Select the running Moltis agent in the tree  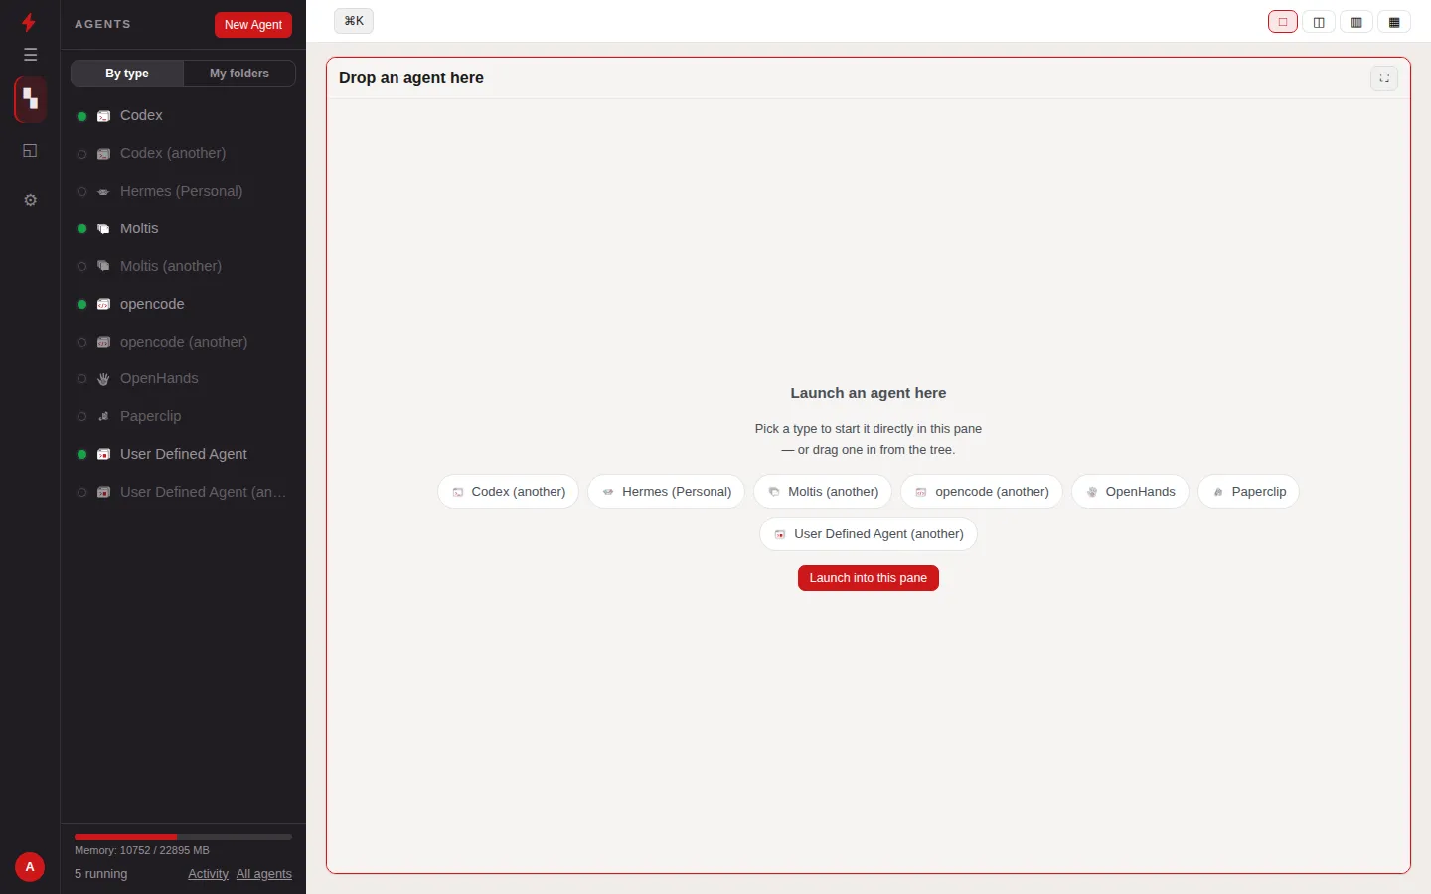point(183,229)
